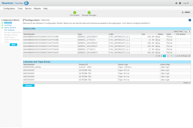Image resolution: width=193 pixels, height=128 pixels.
Task: Click the Refresh button
Action: (x=29, y=86)
